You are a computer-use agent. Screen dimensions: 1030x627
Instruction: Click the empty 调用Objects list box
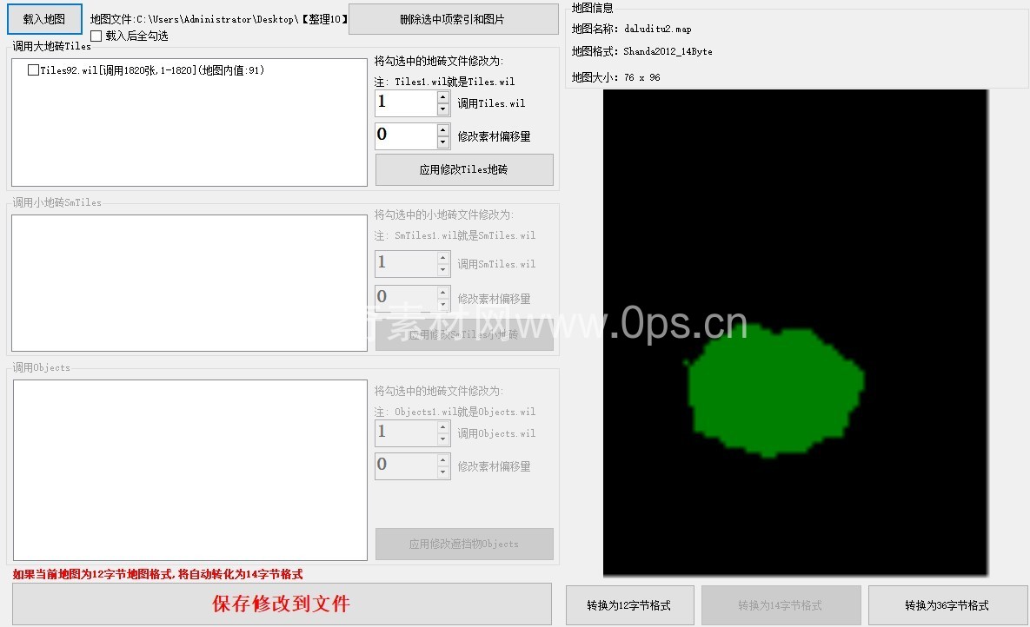tap(189, 470)
